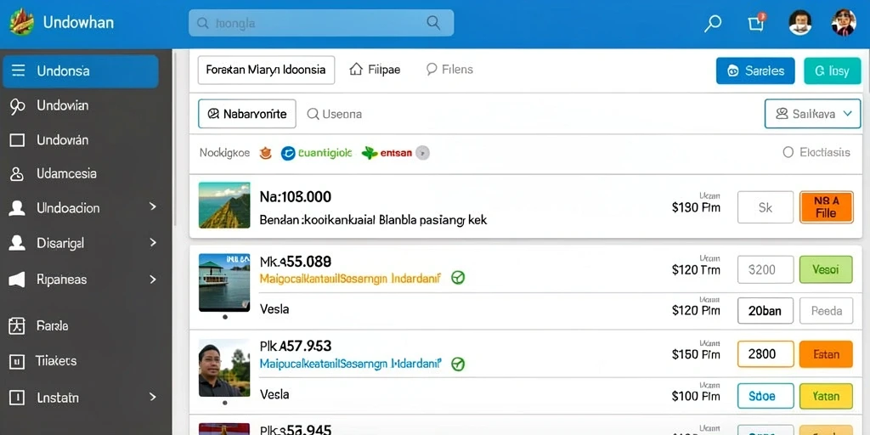Open the notifications icon with red badge
The height and width of the screenshot is (435, 870).
757,22
